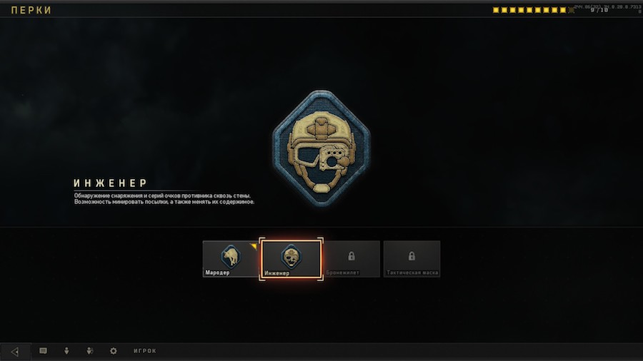Click the Engineer perk description text

[x=164, y=198]
